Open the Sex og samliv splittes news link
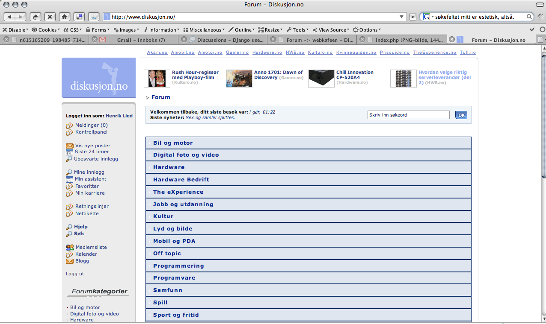The image size is (546, 324). tap(210, 117)
